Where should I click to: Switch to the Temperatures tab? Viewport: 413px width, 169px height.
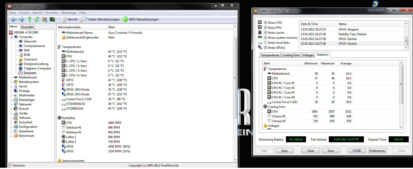[x=270, y=55]
